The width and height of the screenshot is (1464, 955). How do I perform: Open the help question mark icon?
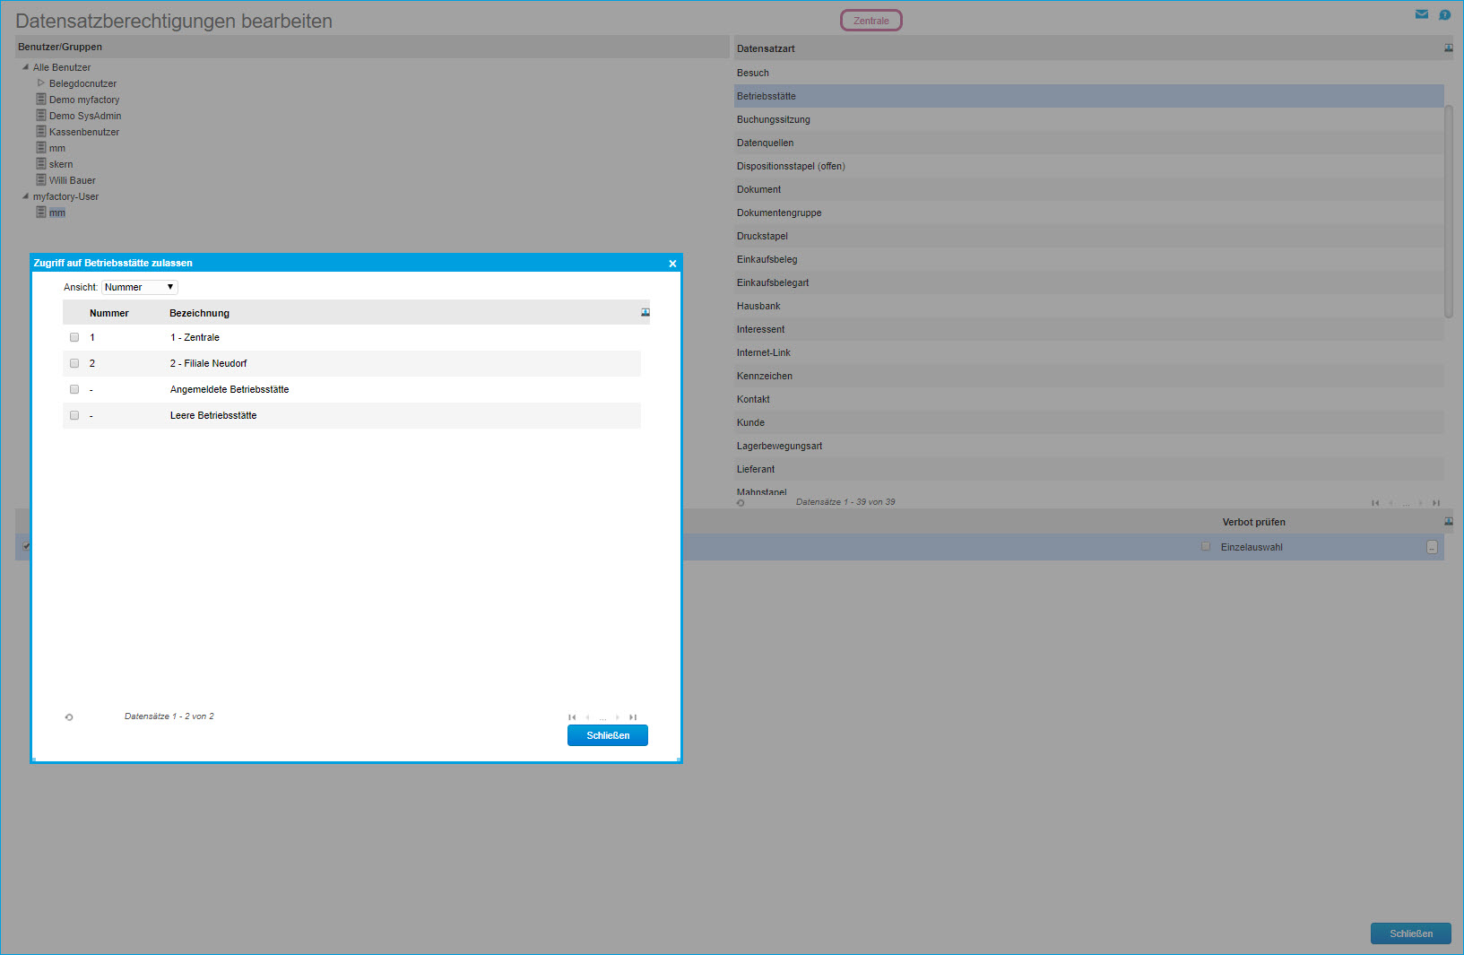click(1444, 14)
